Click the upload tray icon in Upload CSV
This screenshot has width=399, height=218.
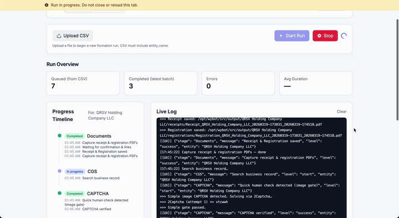point(59,36)
